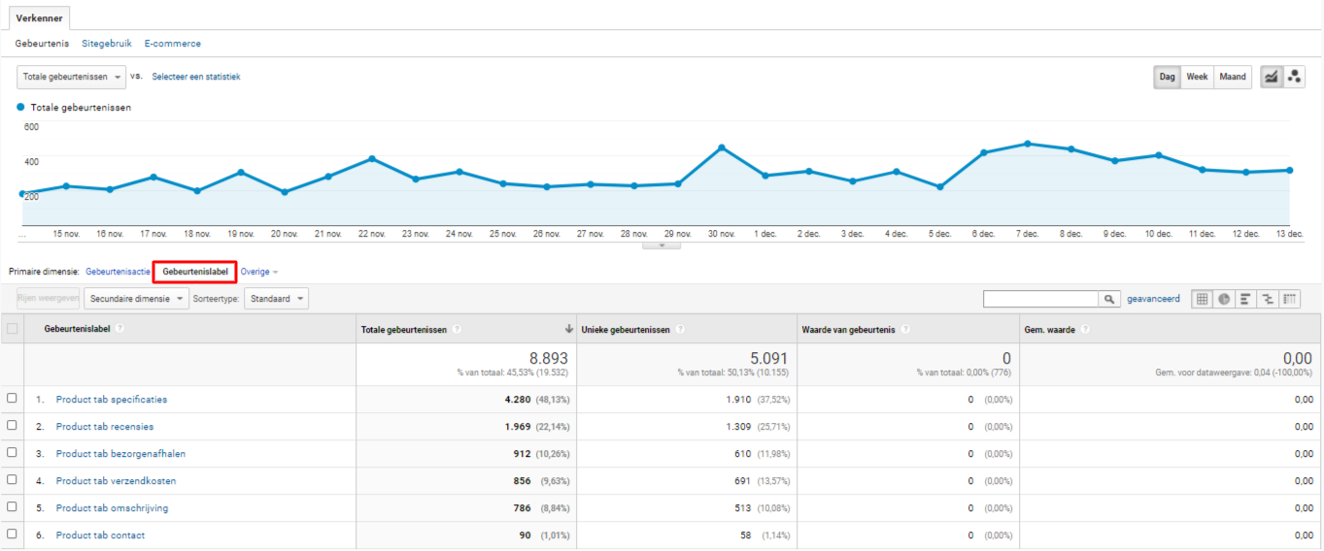Click the search magnifier button

[1109, 300]
